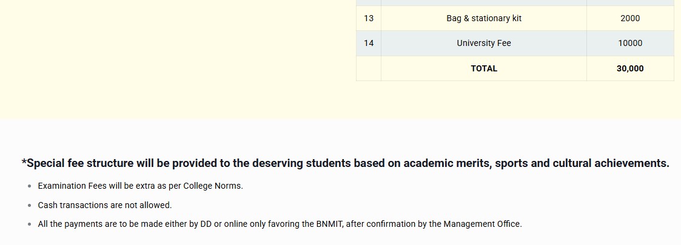Click the bold TOTAL label

[484, 68]
